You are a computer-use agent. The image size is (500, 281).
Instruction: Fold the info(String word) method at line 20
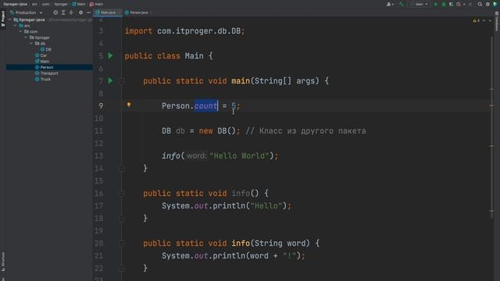[122, 244]
